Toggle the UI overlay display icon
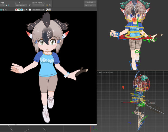This screenshot has height=132, width=168. [47, 9]
